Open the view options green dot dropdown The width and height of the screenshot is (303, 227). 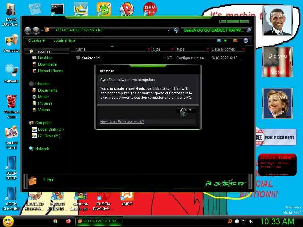click(x=225, y=40)
